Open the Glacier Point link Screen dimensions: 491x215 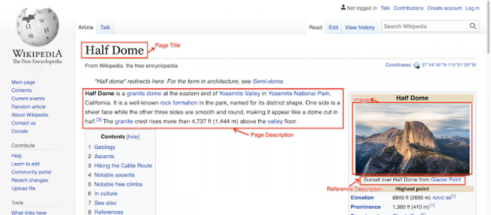446,180
